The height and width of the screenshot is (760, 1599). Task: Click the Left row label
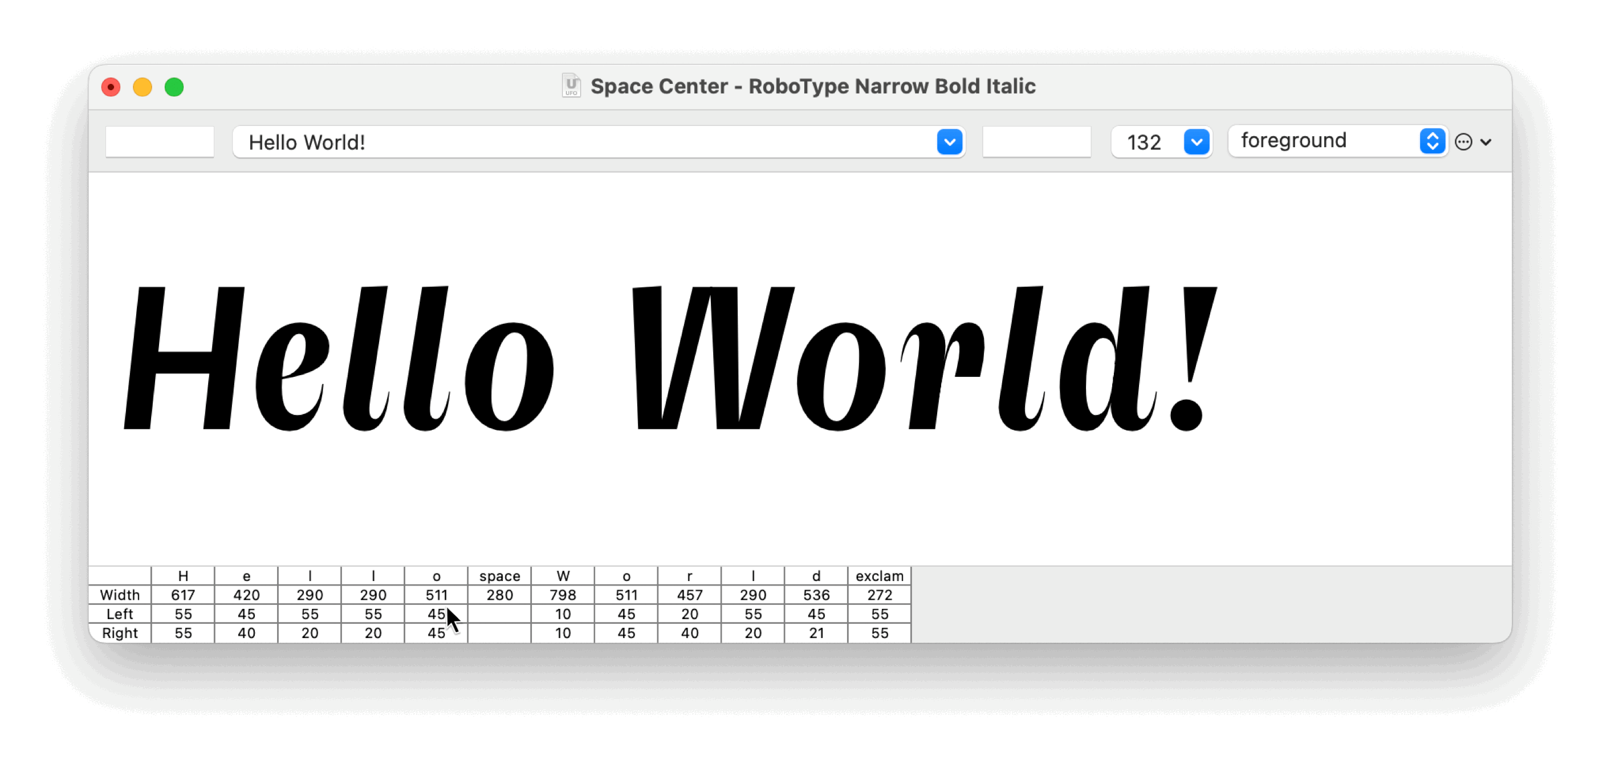(x=120, y=614)
